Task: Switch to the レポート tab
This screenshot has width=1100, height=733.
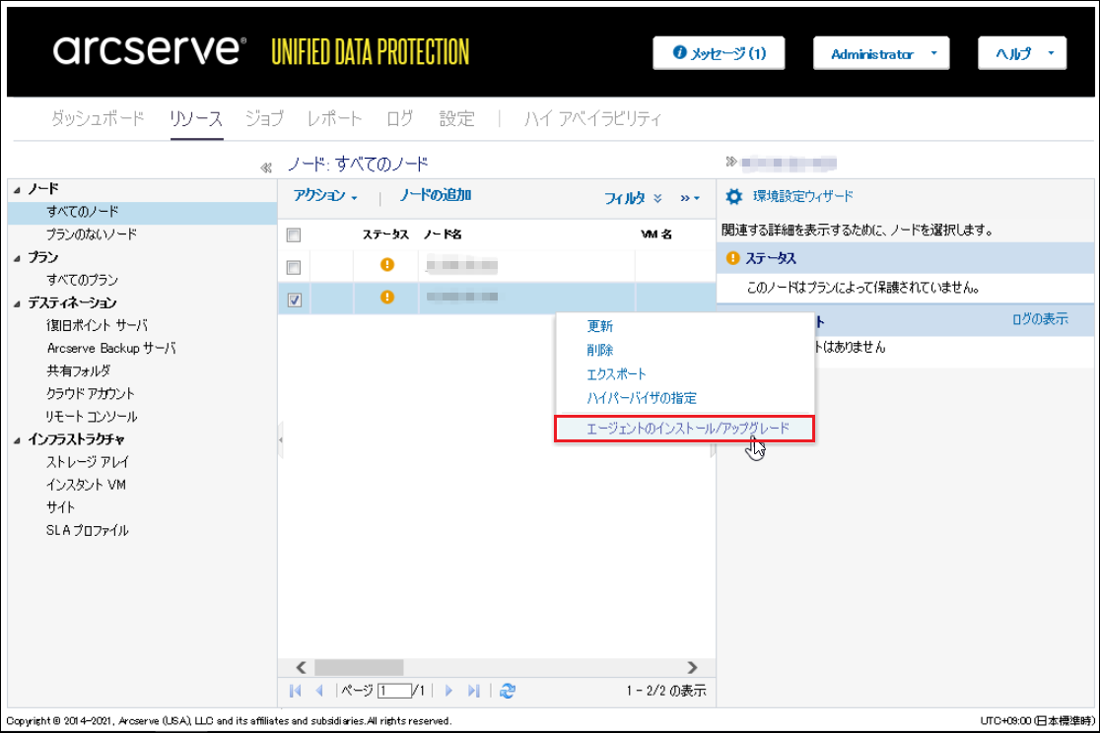Action: 334,118
